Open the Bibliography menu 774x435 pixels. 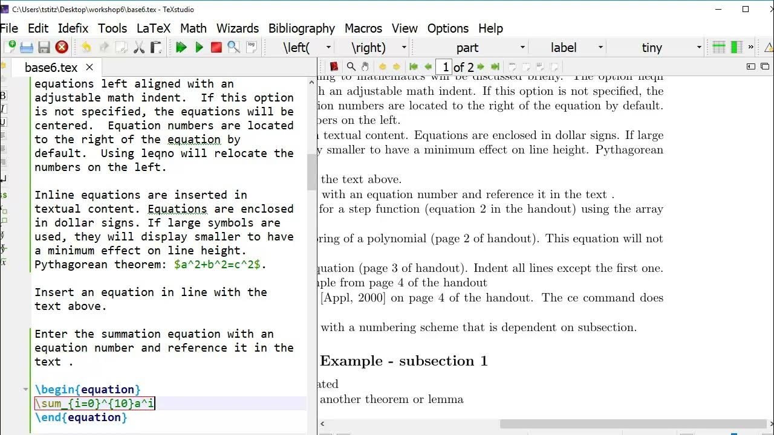(302, 28)
